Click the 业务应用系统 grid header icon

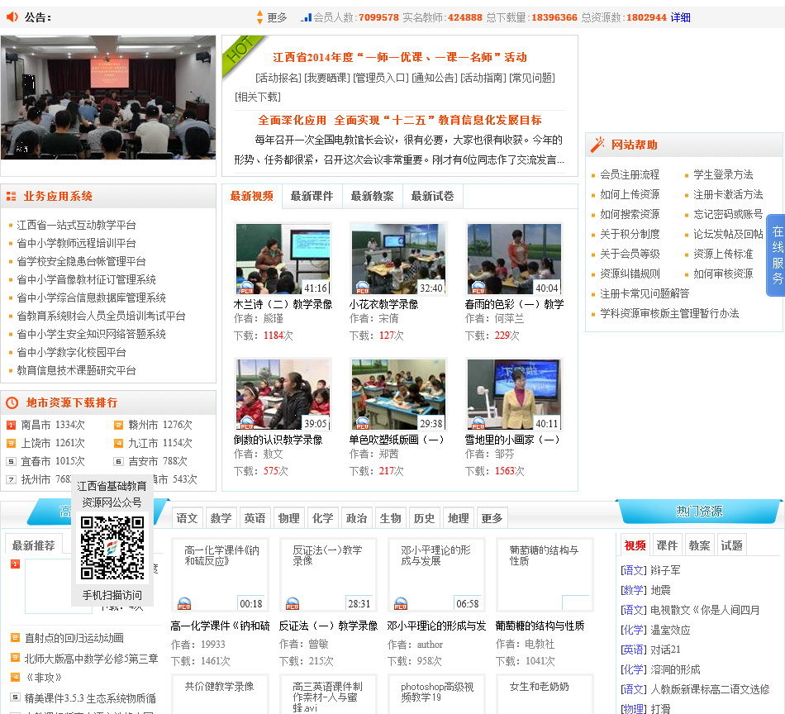[11, 197]
